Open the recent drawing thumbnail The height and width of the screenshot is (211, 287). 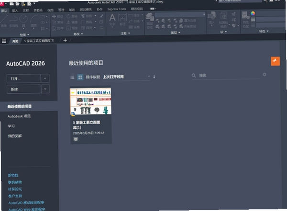point(90,101)
